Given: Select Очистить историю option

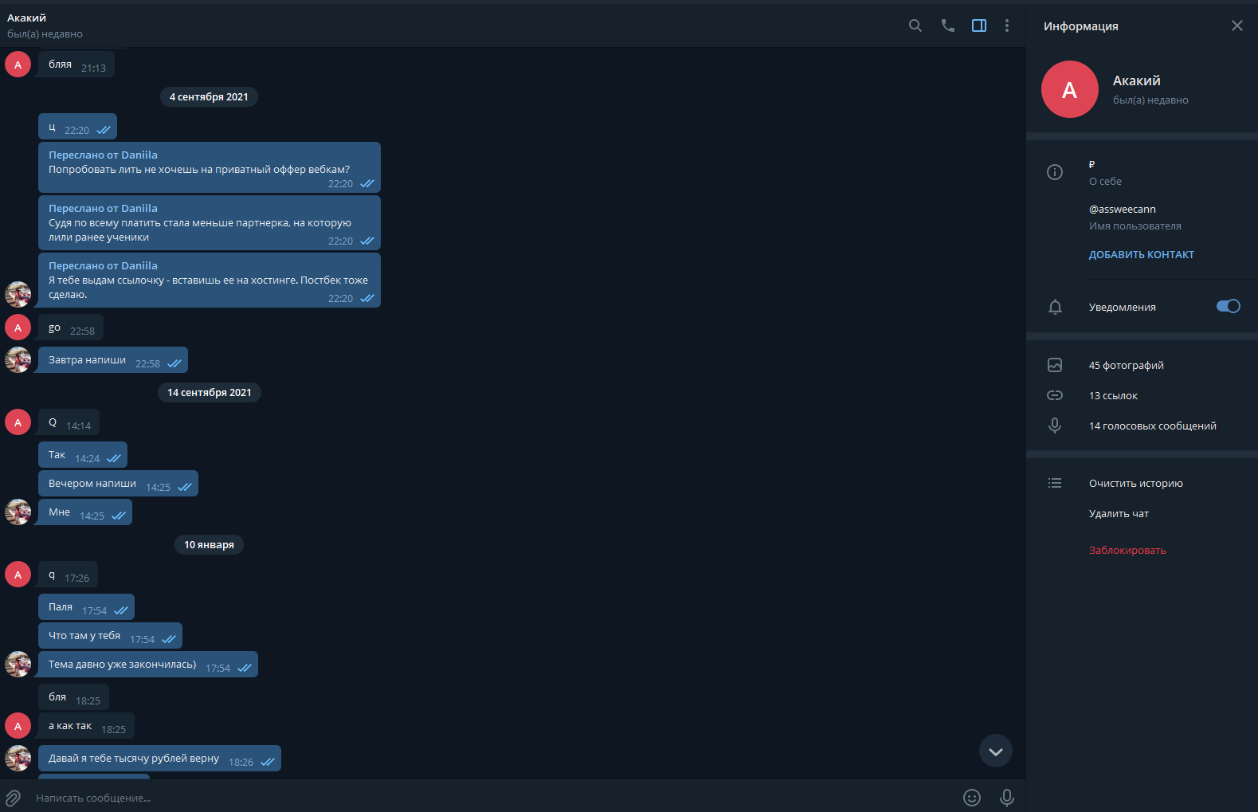Looking at the screenshot, I should 1142,483.
